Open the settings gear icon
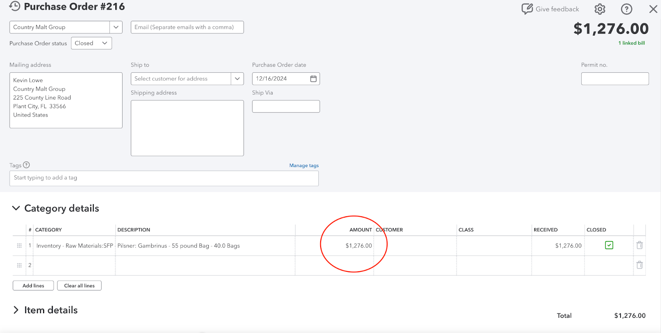The image size is (661, 333). point(600,9)
